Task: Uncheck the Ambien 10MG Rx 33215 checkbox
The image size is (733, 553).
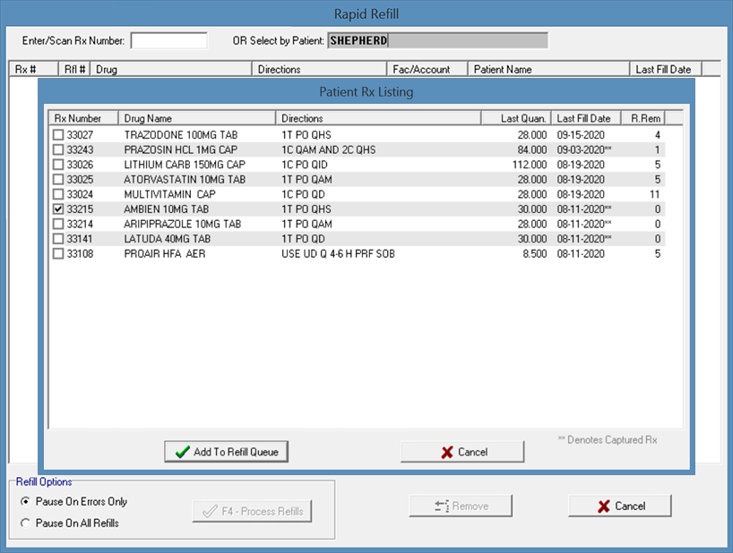Action: [x=58, y=208]
